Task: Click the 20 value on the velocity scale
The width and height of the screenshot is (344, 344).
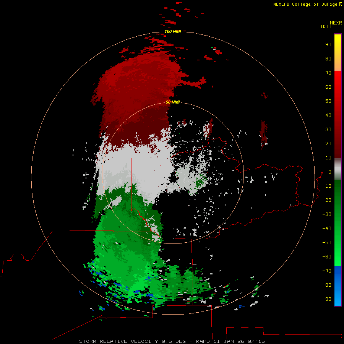Action: pos(328,143)
